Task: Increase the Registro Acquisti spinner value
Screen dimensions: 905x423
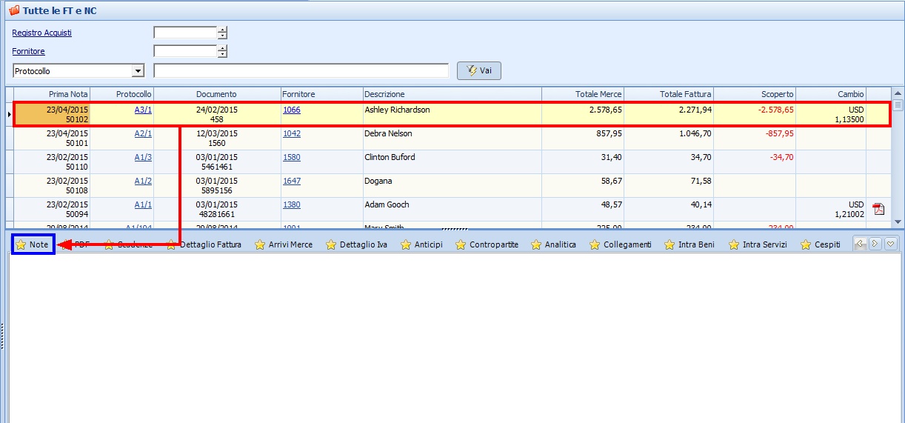Action: coord(222,30)
